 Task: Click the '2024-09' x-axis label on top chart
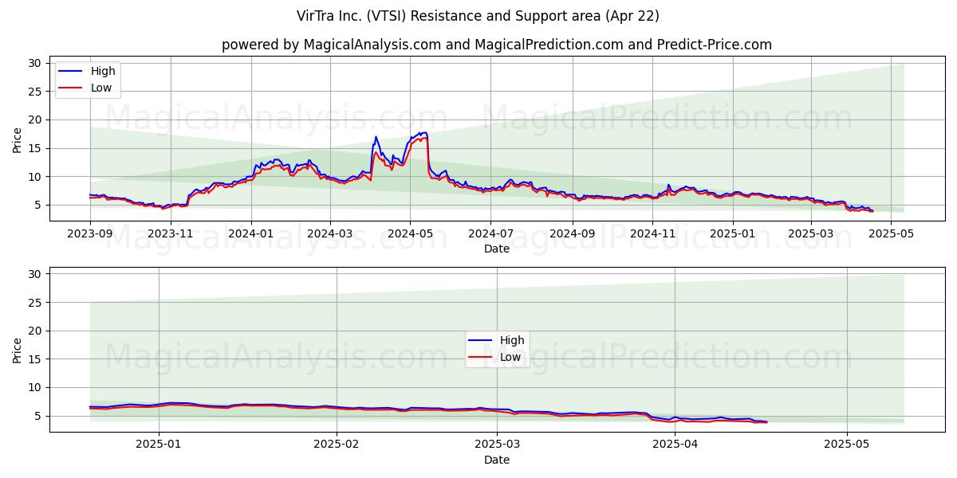(571, 234)
